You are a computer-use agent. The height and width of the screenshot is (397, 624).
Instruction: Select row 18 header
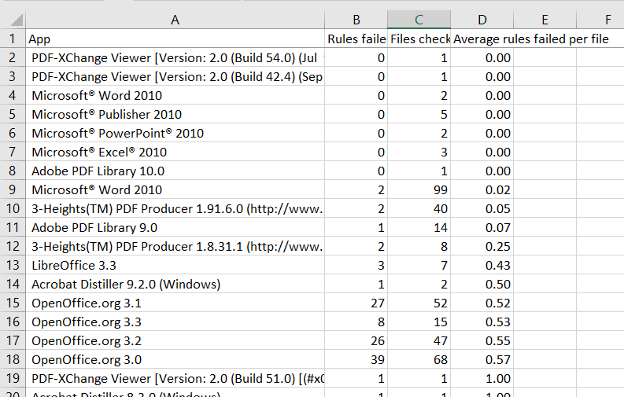click(x=13, y=359)
